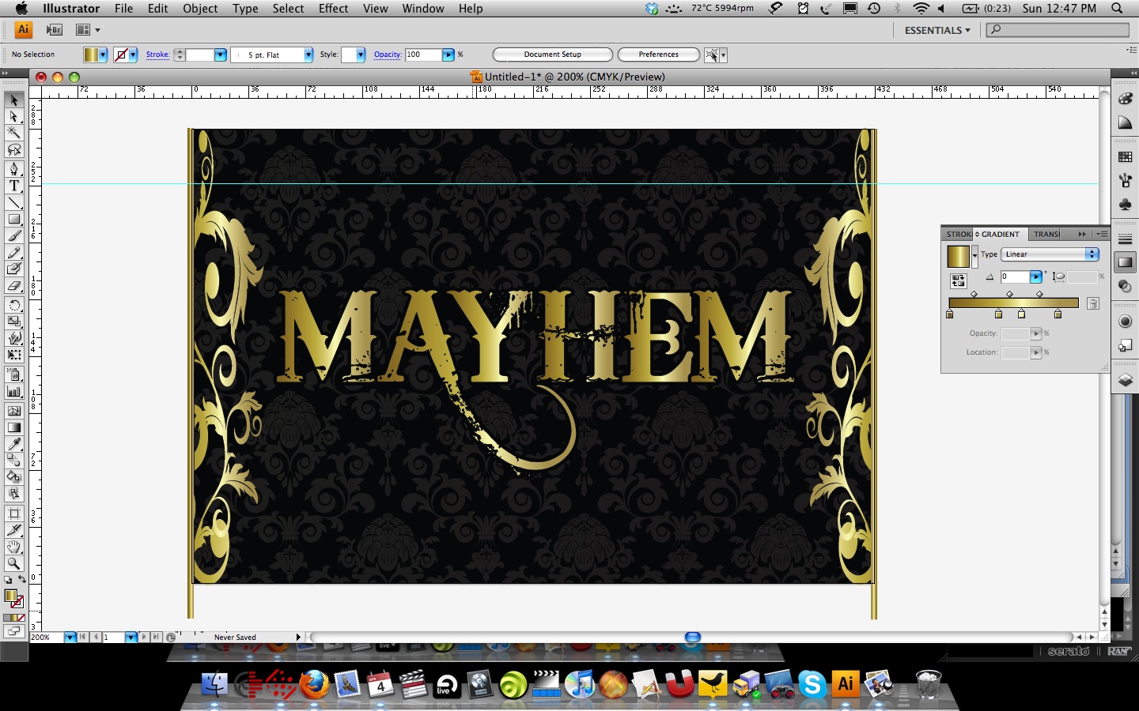The width and height of the screenshot is (1139, 711).
Task: Click the Preferences button
Action: pyautogui.click(x=658, y=55)
